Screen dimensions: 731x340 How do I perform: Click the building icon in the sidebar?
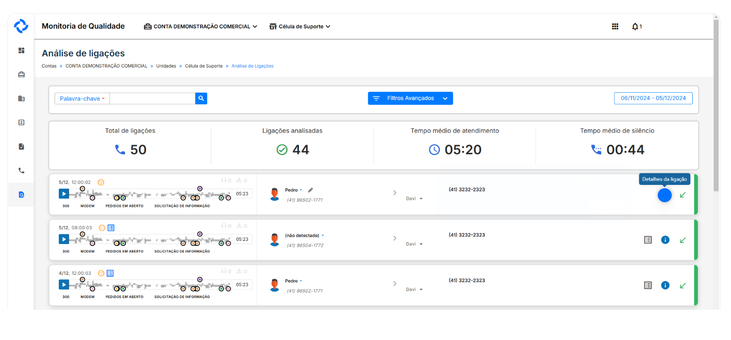21,98
